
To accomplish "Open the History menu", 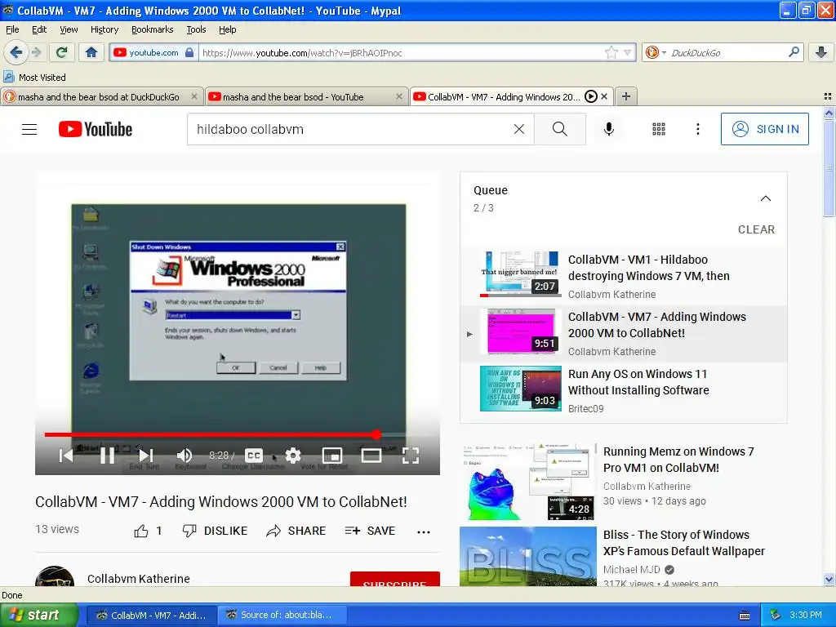I will coord(104,29).
